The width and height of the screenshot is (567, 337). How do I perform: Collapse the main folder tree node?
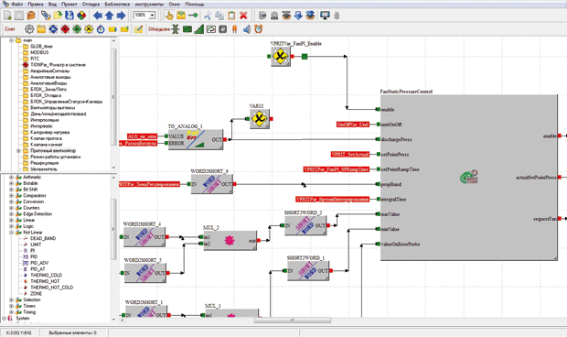pyautogui.click(x=11, y=40)
